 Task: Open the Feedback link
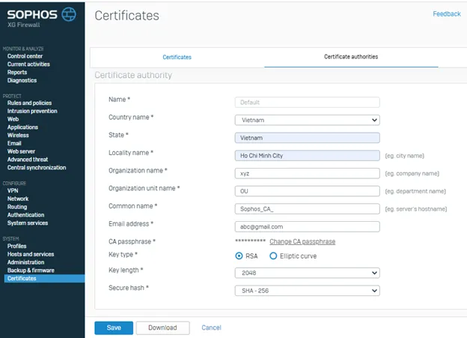[447, 14]
